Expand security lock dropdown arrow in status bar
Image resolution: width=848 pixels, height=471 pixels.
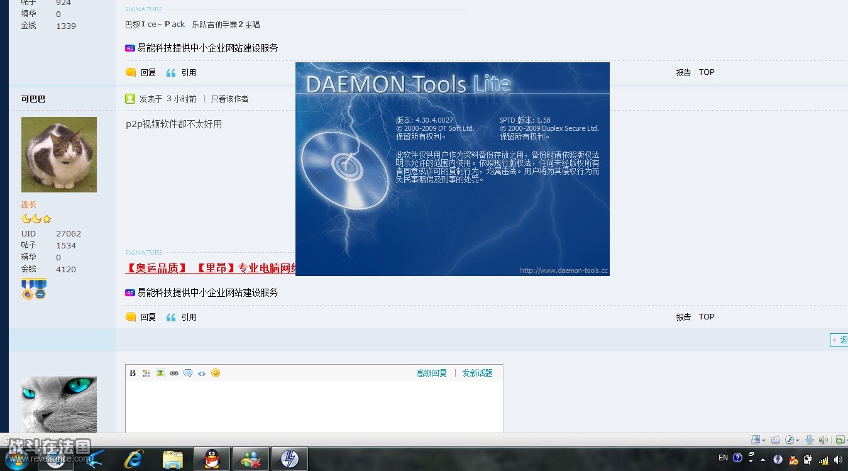click(764, 440)
